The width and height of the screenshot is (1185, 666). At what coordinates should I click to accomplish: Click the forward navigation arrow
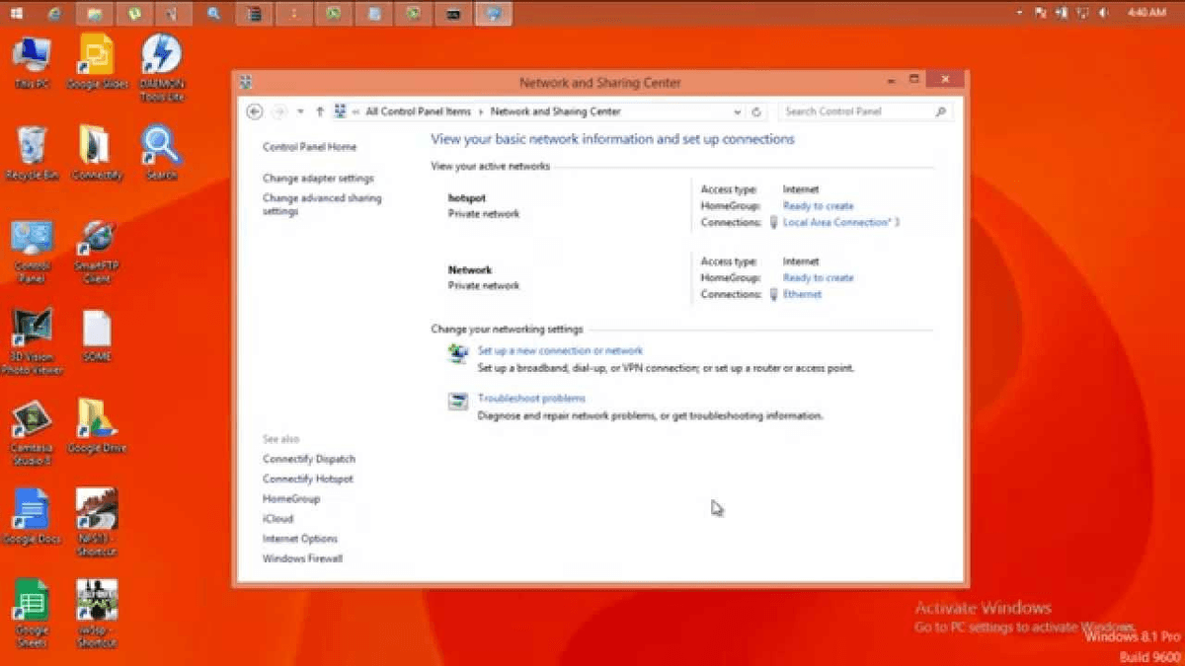279,111
